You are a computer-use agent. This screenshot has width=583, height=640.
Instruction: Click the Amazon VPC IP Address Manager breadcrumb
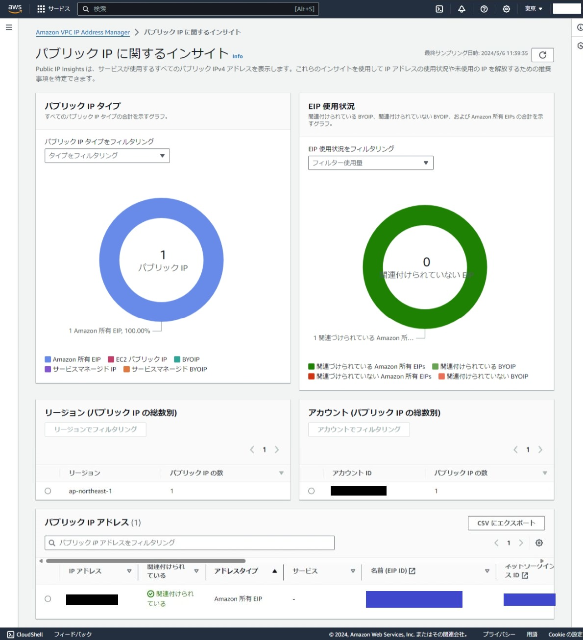click(83, 32)
